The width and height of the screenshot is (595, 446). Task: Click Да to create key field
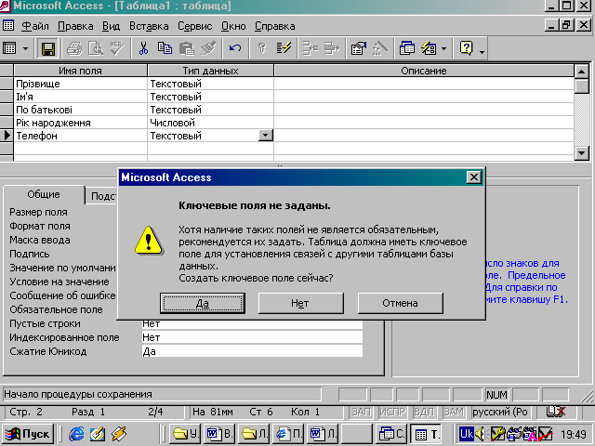point(203,303)
